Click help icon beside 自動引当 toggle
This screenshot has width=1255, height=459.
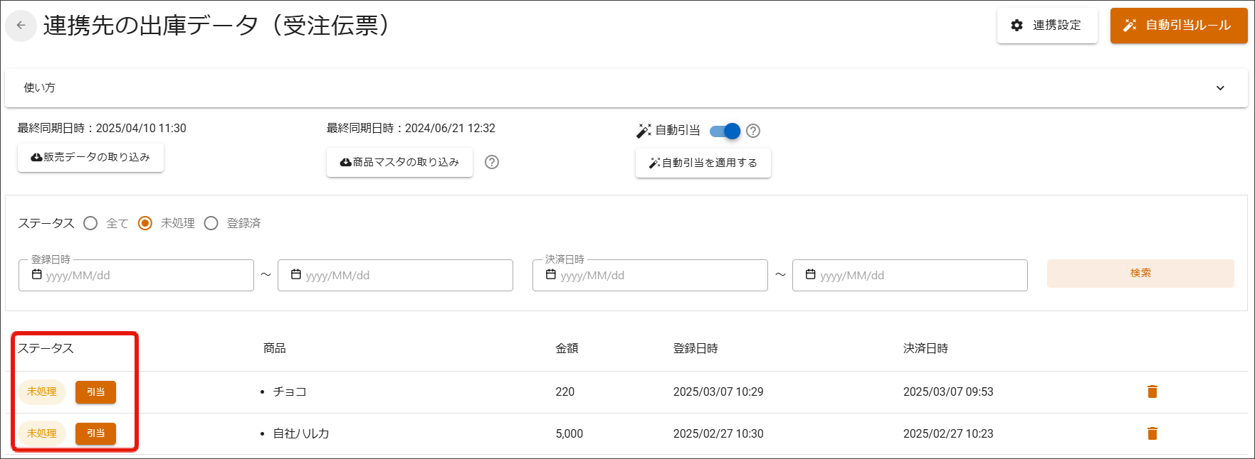pos(753,131)
